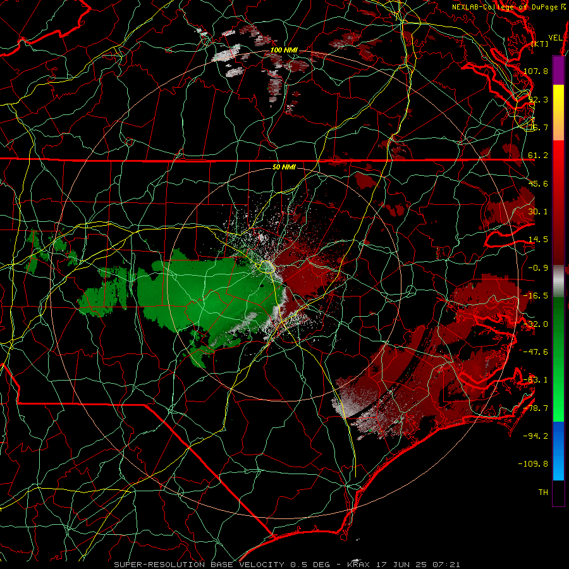Screen dimensions: 569x569
Task: Select the -47.6 scale value
Action: (x=535, y=352)
